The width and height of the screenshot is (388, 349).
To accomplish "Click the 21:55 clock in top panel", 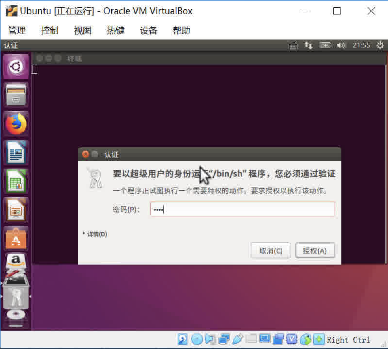I will point(361,45).
